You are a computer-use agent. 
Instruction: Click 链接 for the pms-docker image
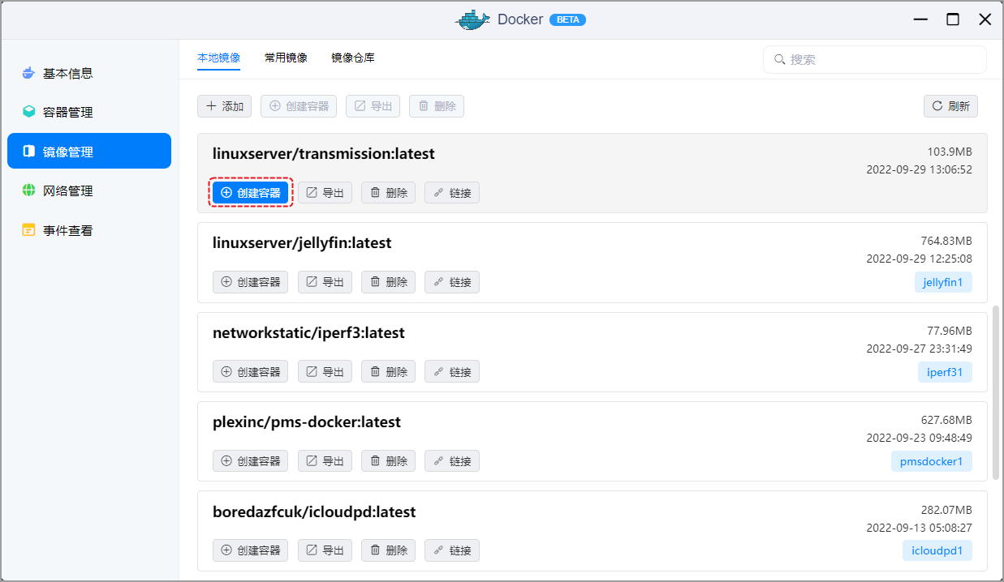tap(451, 460)
